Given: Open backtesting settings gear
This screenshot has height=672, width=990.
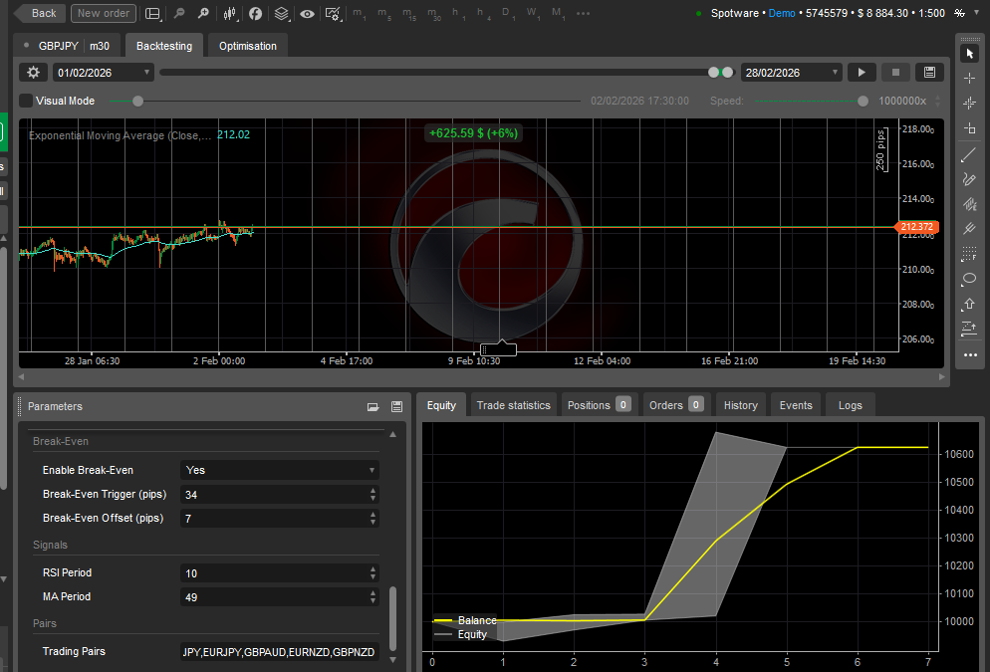Looking at the screenshot, I should [x=34, y=73].
